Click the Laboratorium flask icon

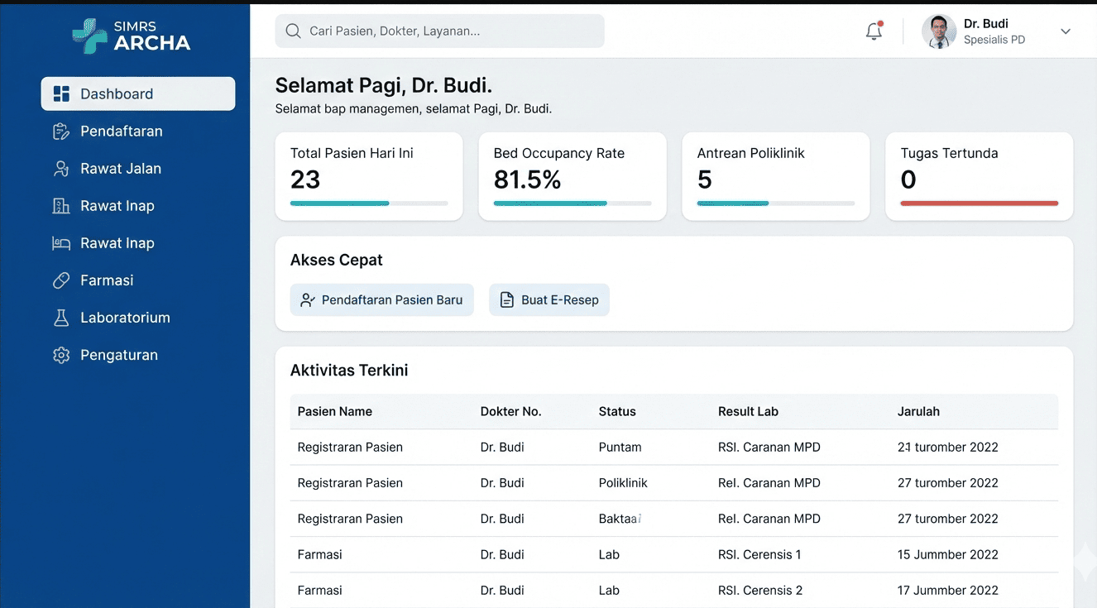pos(61,318)
